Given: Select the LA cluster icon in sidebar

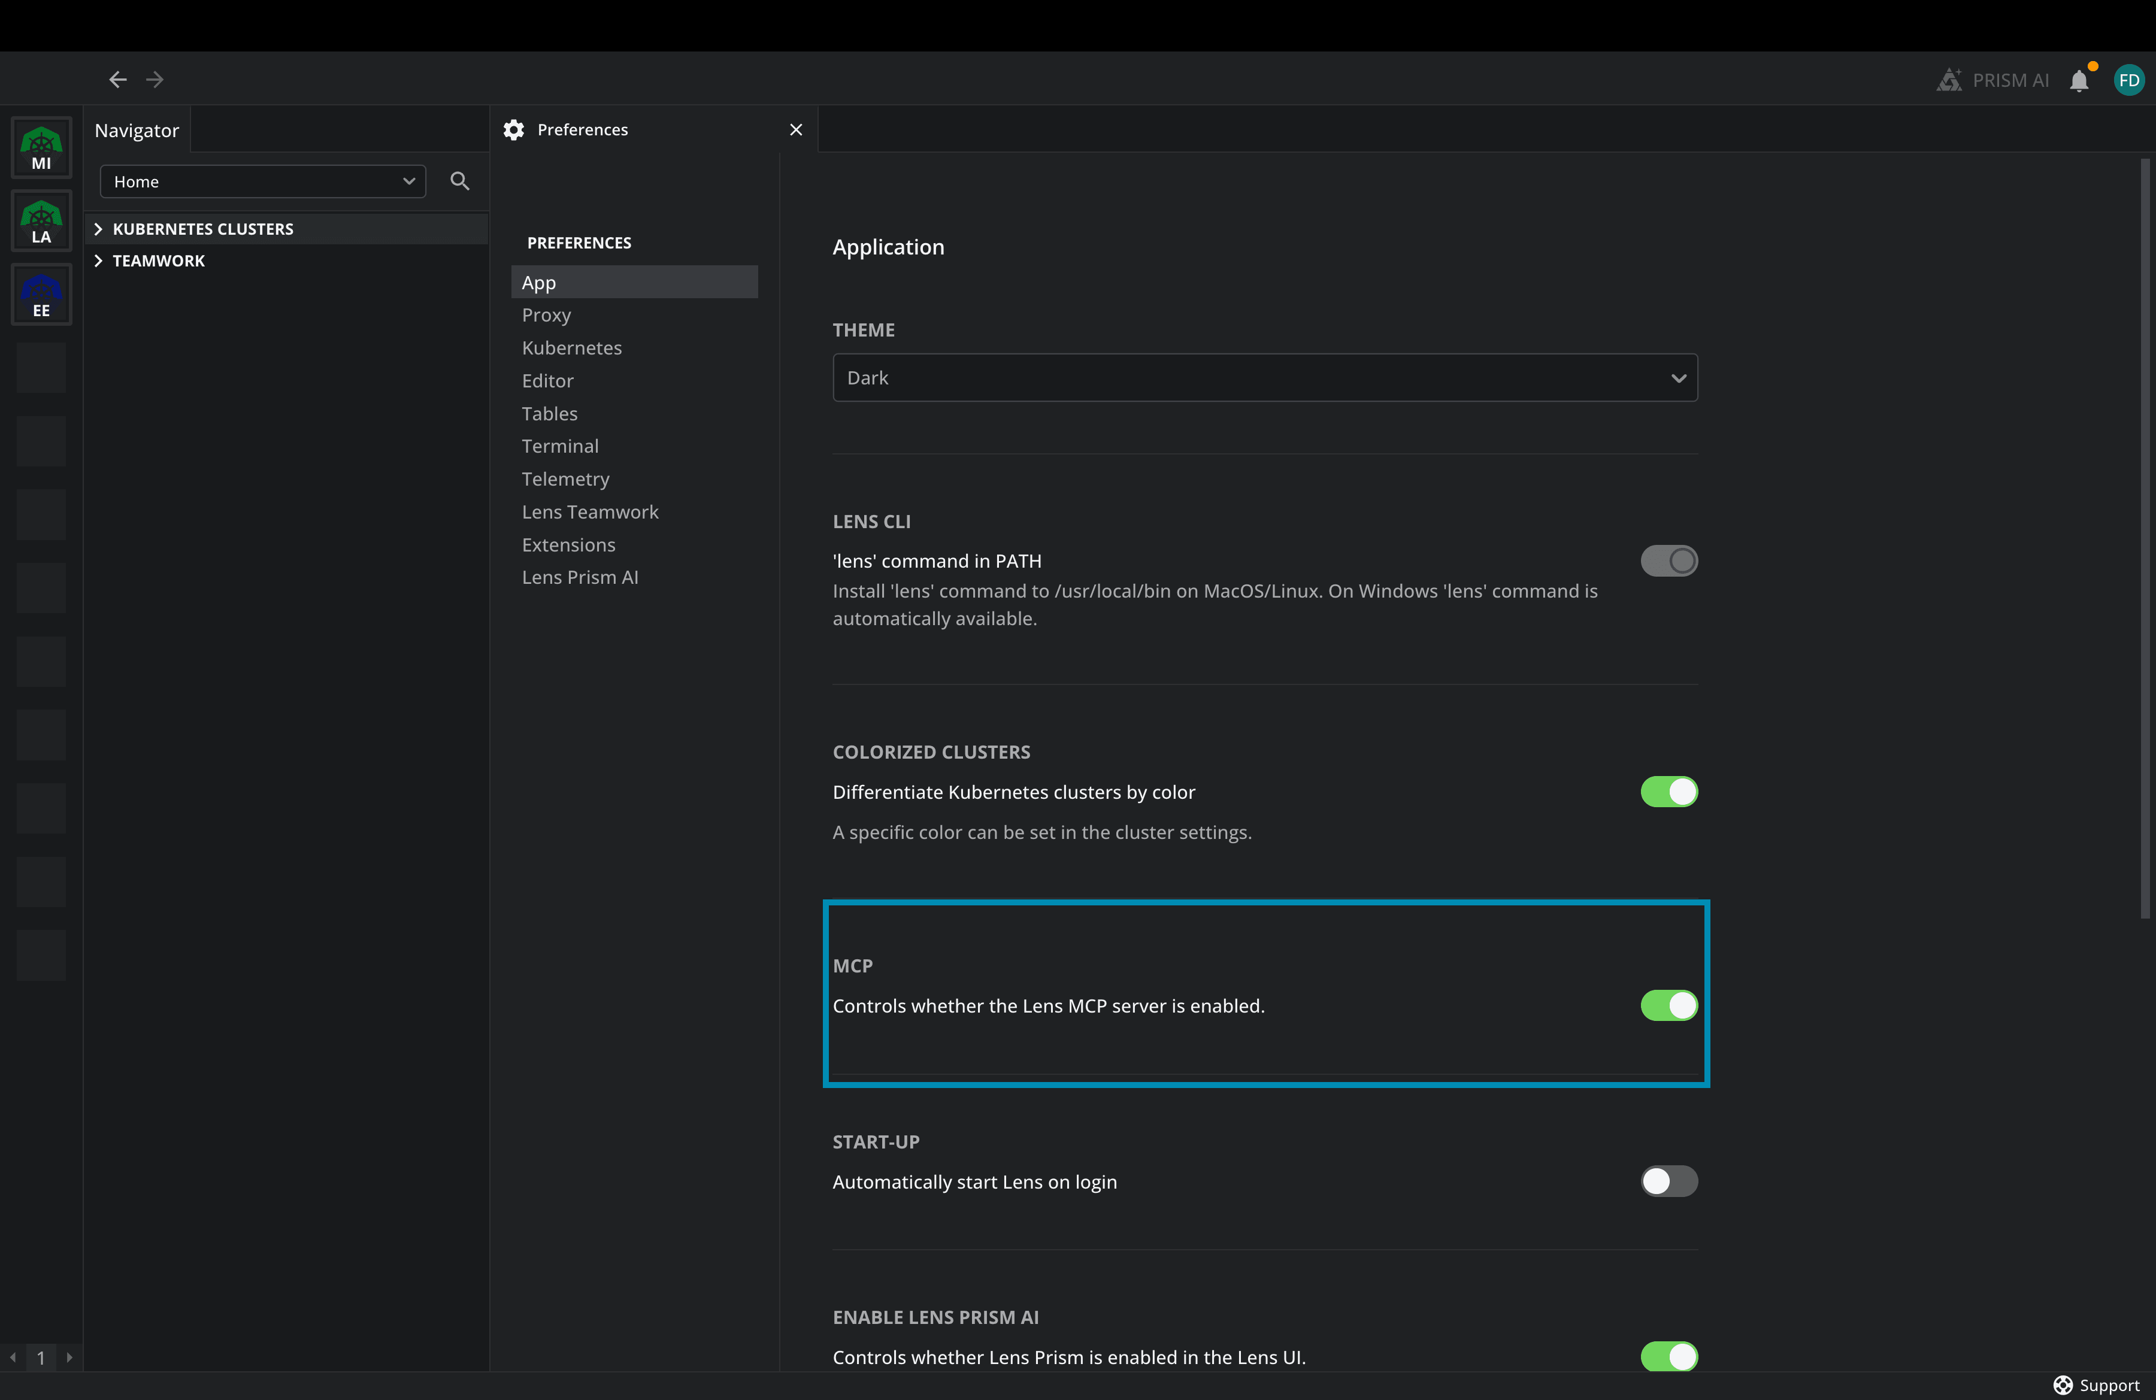Looking at the screenshot, I should click(x=41, y=220).
